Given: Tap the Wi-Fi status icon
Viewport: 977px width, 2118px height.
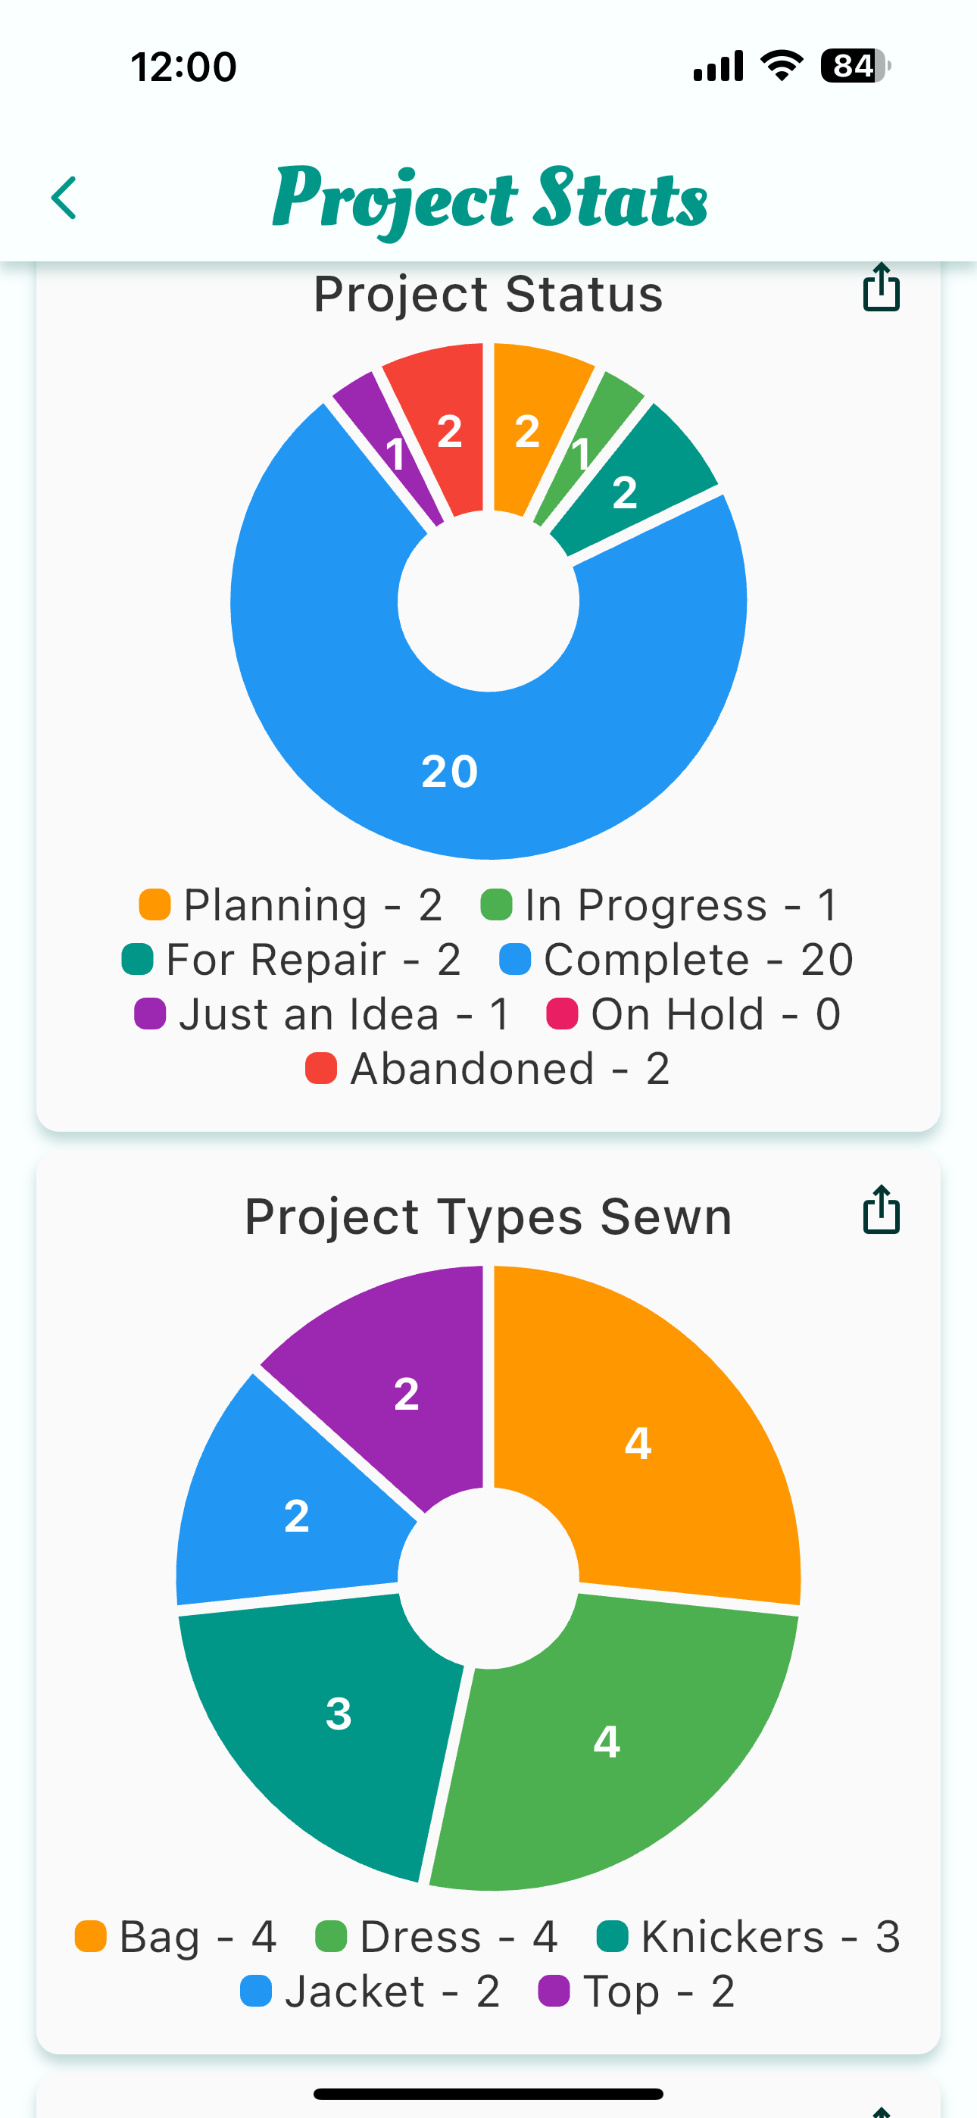Looking at the screenshot, I should coord(782,66).
